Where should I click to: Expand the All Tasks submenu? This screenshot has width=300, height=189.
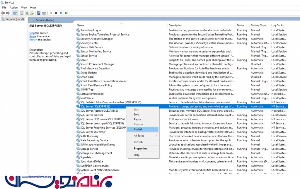143,135
